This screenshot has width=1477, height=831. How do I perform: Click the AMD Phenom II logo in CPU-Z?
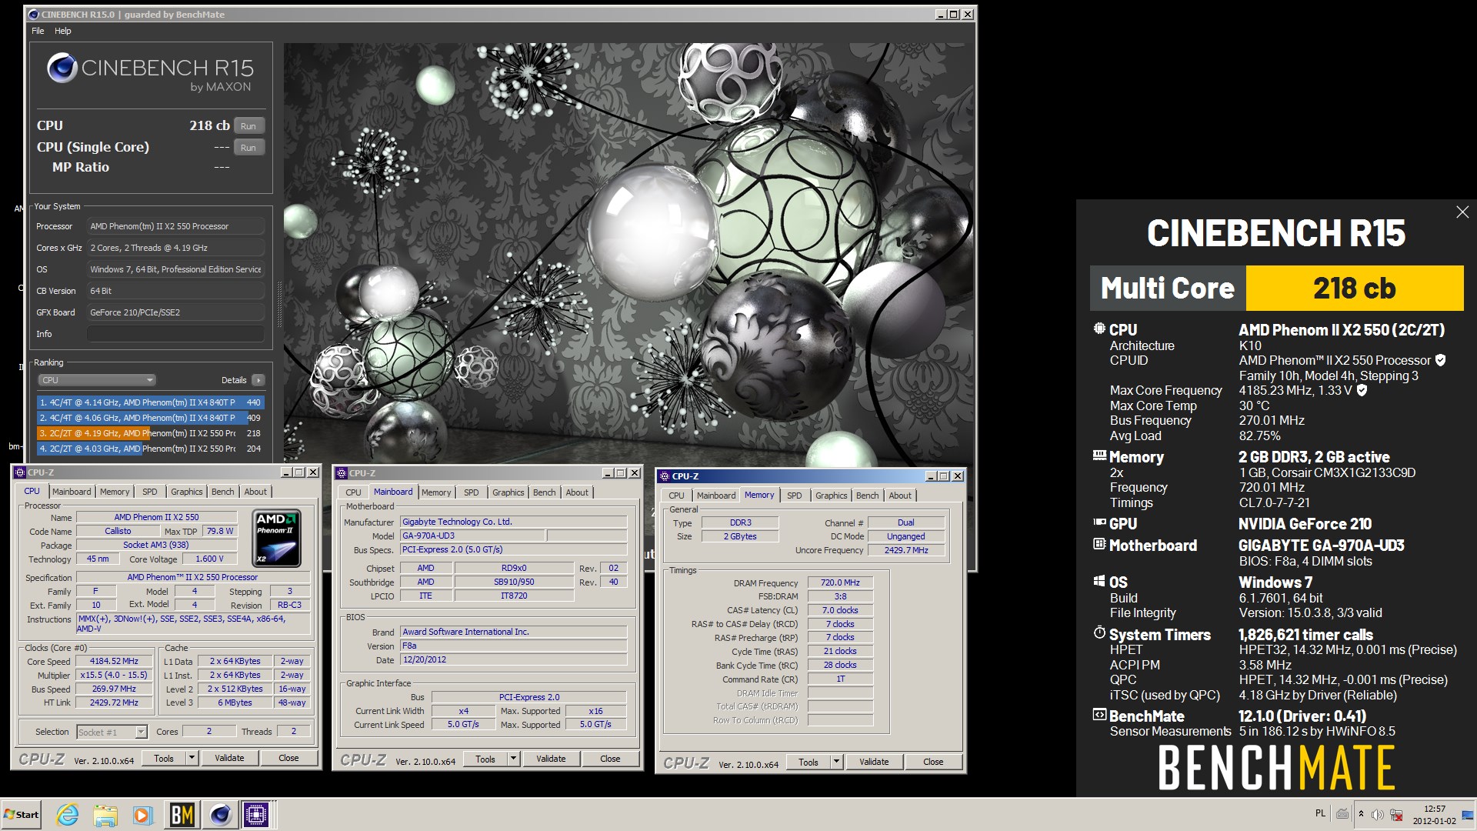click(277, 538)
